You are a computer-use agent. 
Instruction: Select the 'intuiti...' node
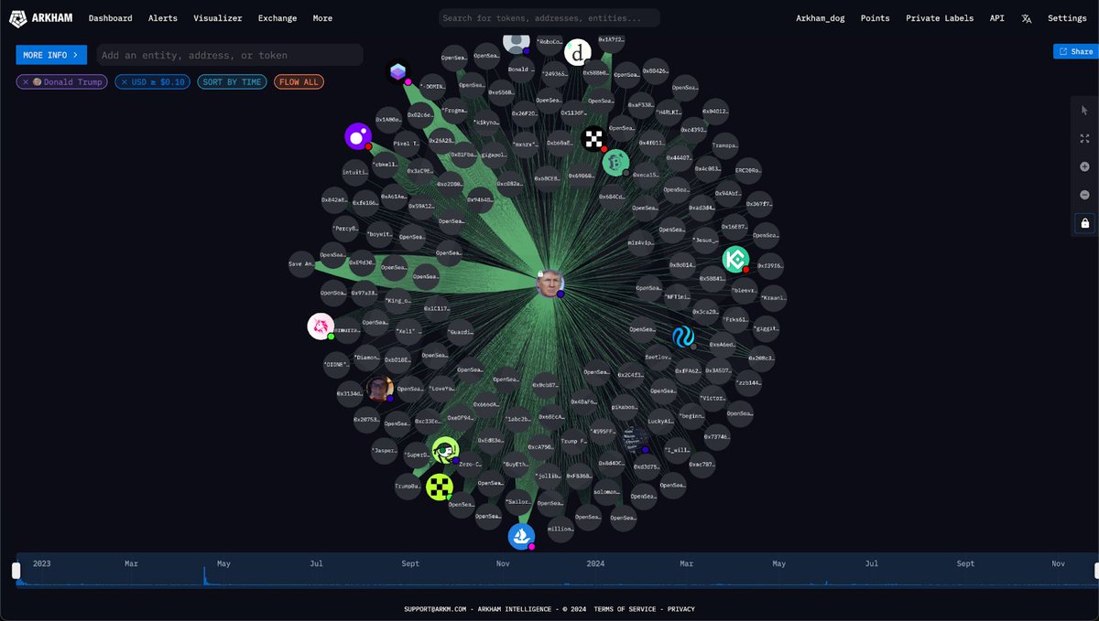355,171
